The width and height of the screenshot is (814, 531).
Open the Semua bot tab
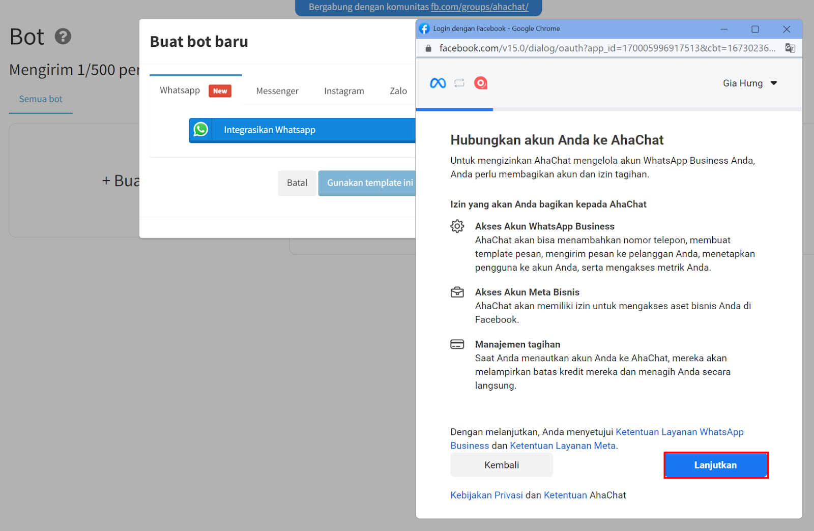41,99
